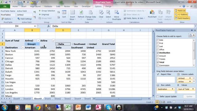
Task: Open PivotTable Options button
Action: 7,19
